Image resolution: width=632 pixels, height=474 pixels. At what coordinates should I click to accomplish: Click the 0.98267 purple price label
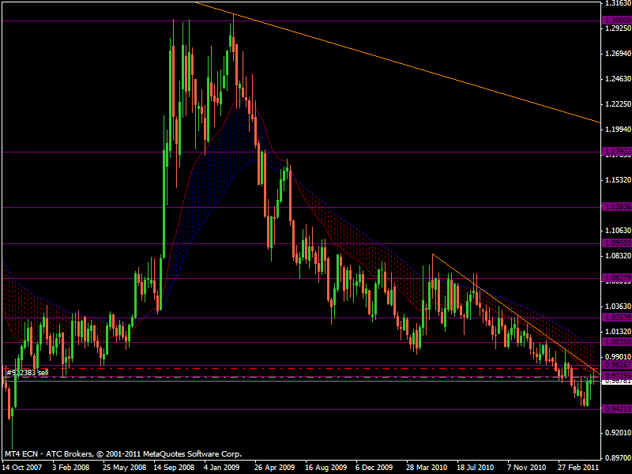tap(617, 365)
